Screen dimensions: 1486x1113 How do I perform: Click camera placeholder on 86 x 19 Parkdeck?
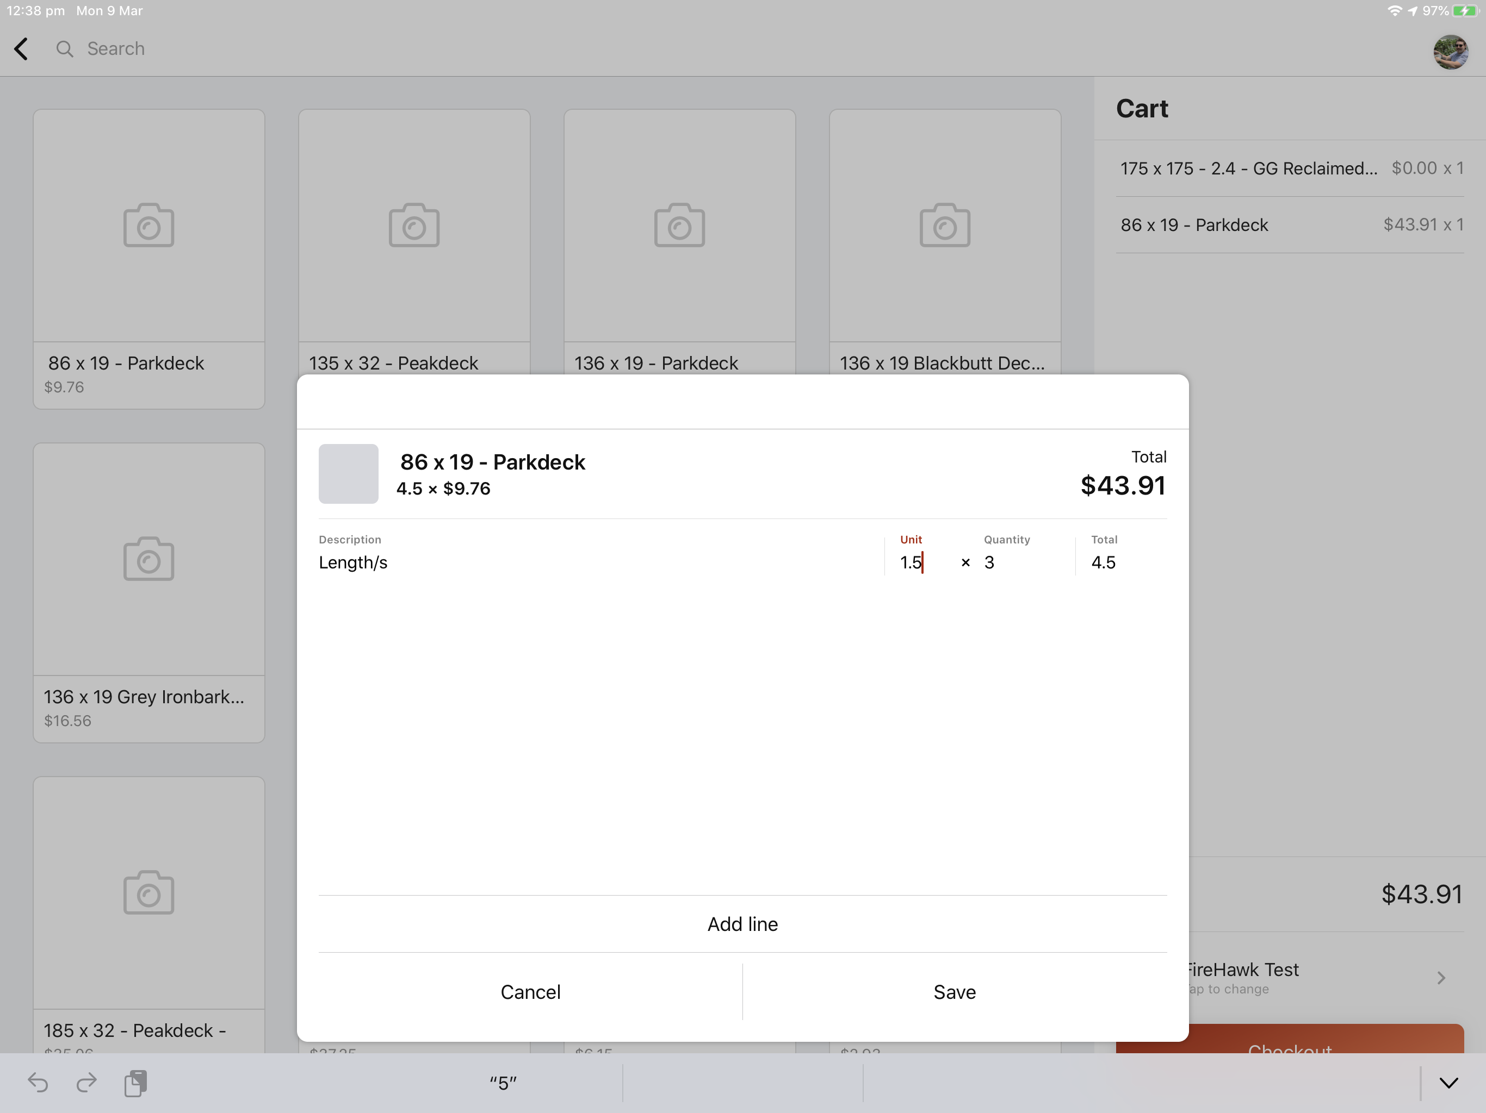point(148,226)
